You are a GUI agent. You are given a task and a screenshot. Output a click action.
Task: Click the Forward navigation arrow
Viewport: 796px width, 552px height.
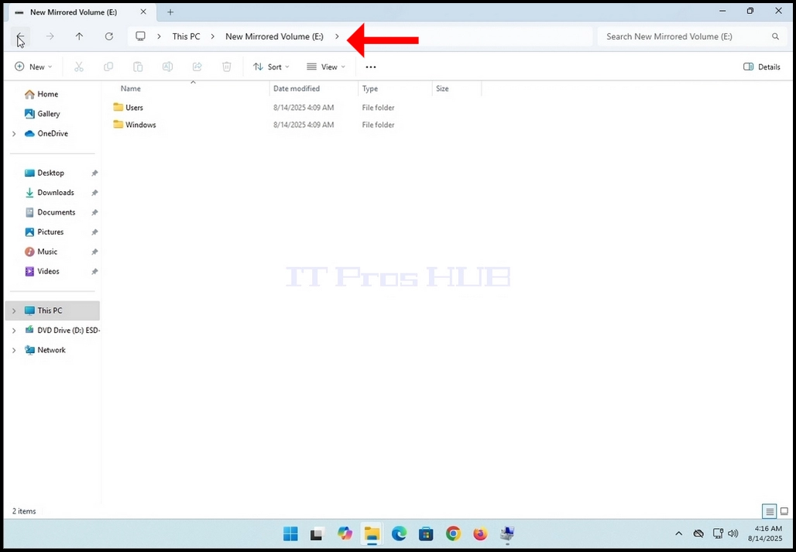[50, 36]
